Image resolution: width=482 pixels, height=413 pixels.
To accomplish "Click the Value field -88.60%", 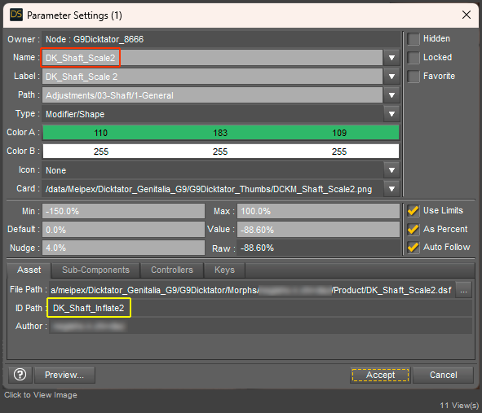I will (x=318, y=230).
